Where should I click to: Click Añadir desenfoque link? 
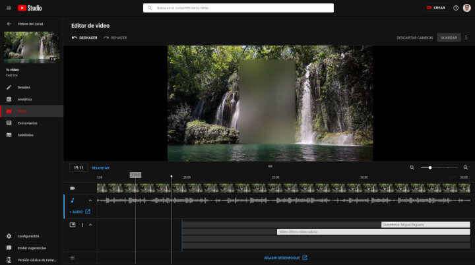(x=282, y=258)
